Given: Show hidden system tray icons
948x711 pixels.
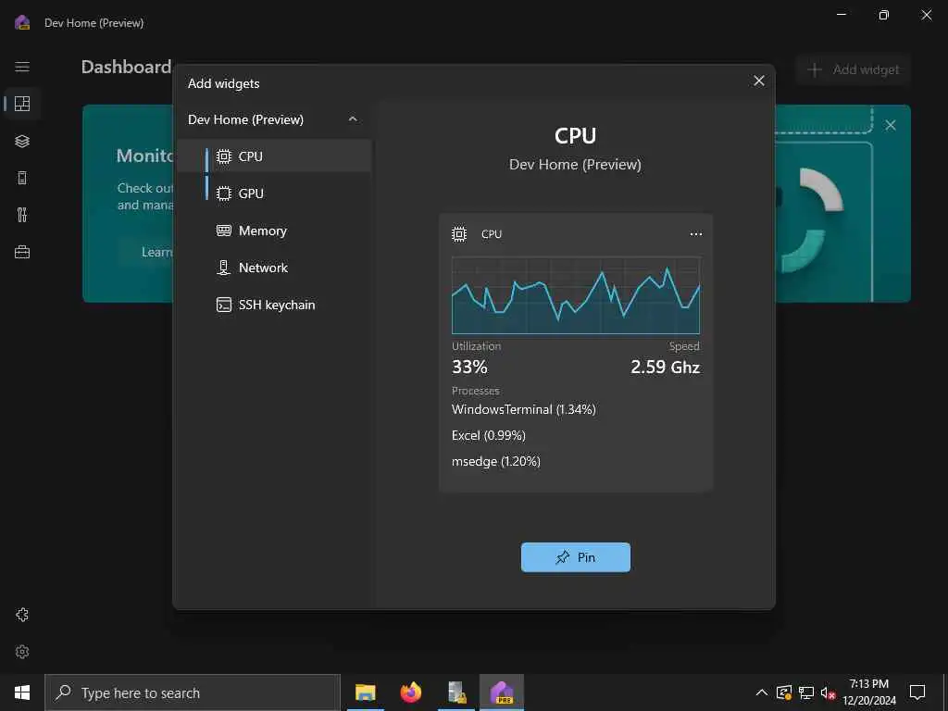Looking at the screenshot, I should click(762, 692).
